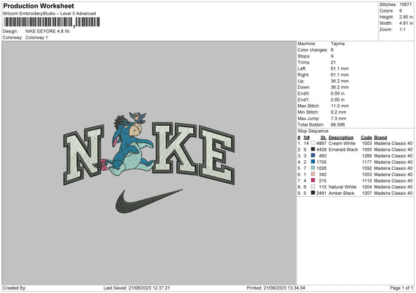Viewport: 416px width, 293px height.
Task: Click the 'Created By:' footer label
Action: pyautogui.click(x=15, y=288)
